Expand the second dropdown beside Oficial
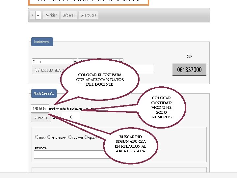The height and width of the screenshot is (178, 237). coord(121,61)
